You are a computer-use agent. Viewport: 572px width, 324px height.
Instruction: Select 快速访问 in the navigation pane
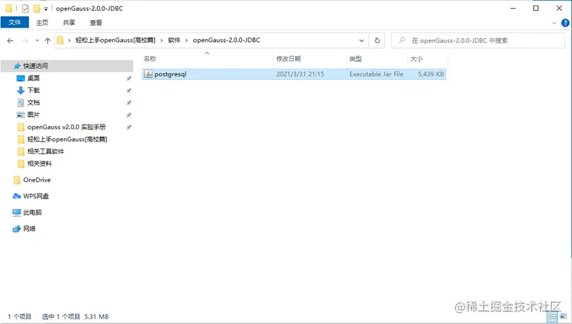click(x=67, y=66)
